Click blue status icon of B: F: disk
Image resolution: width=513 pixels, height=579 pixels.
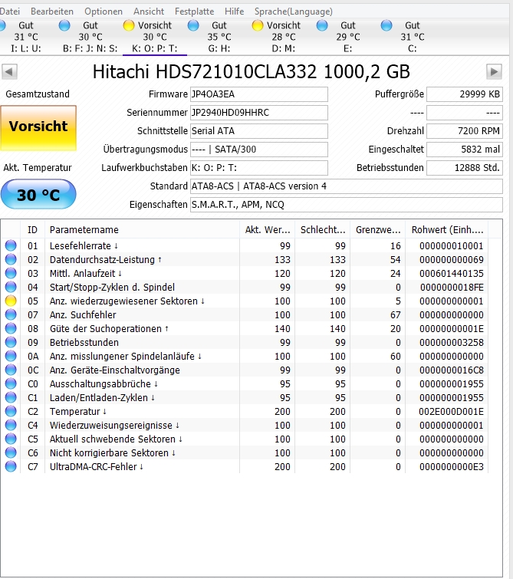pos(64,25)
